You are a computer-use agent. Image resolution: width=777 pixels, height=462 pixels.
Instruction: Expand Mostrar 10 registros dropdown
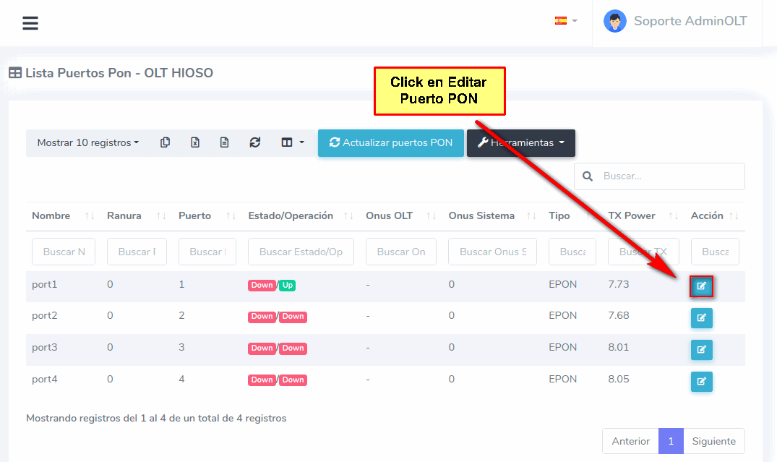(88, 143)
